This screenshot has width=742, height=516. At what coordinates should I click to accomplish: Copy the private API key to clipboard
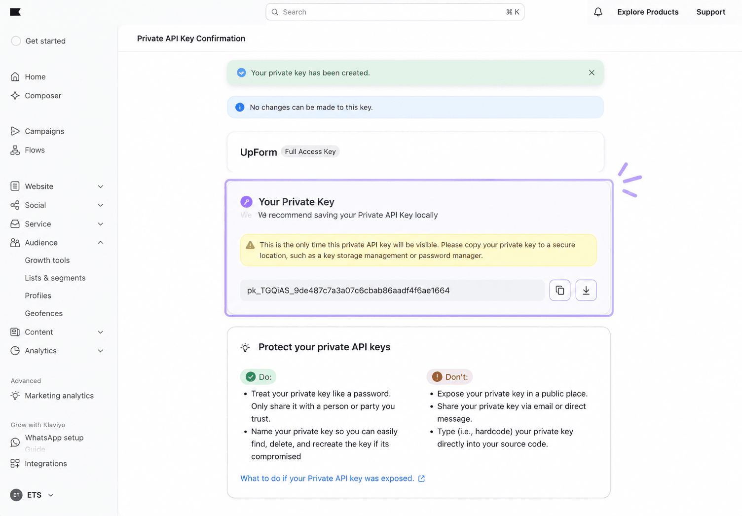pyautogui.click(x=560, y=290)
